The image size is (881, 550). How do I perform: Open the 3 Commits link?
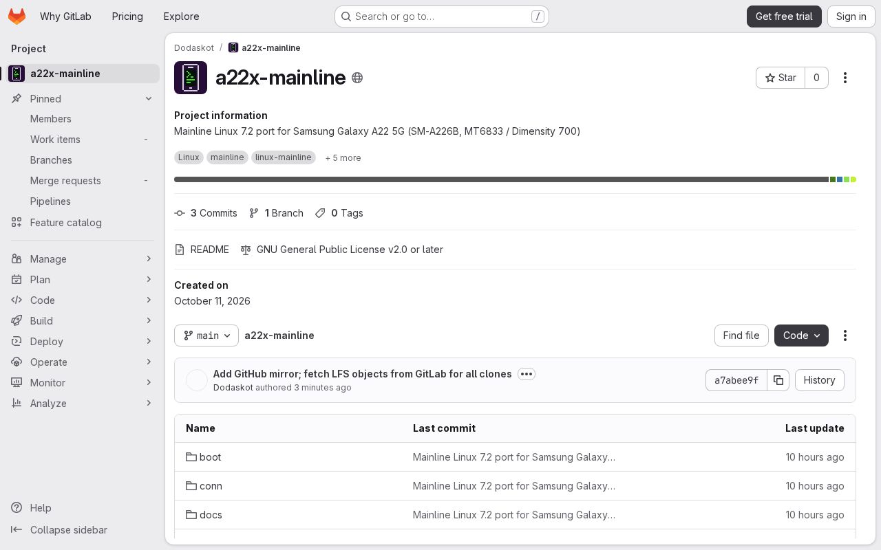[206, 213]
